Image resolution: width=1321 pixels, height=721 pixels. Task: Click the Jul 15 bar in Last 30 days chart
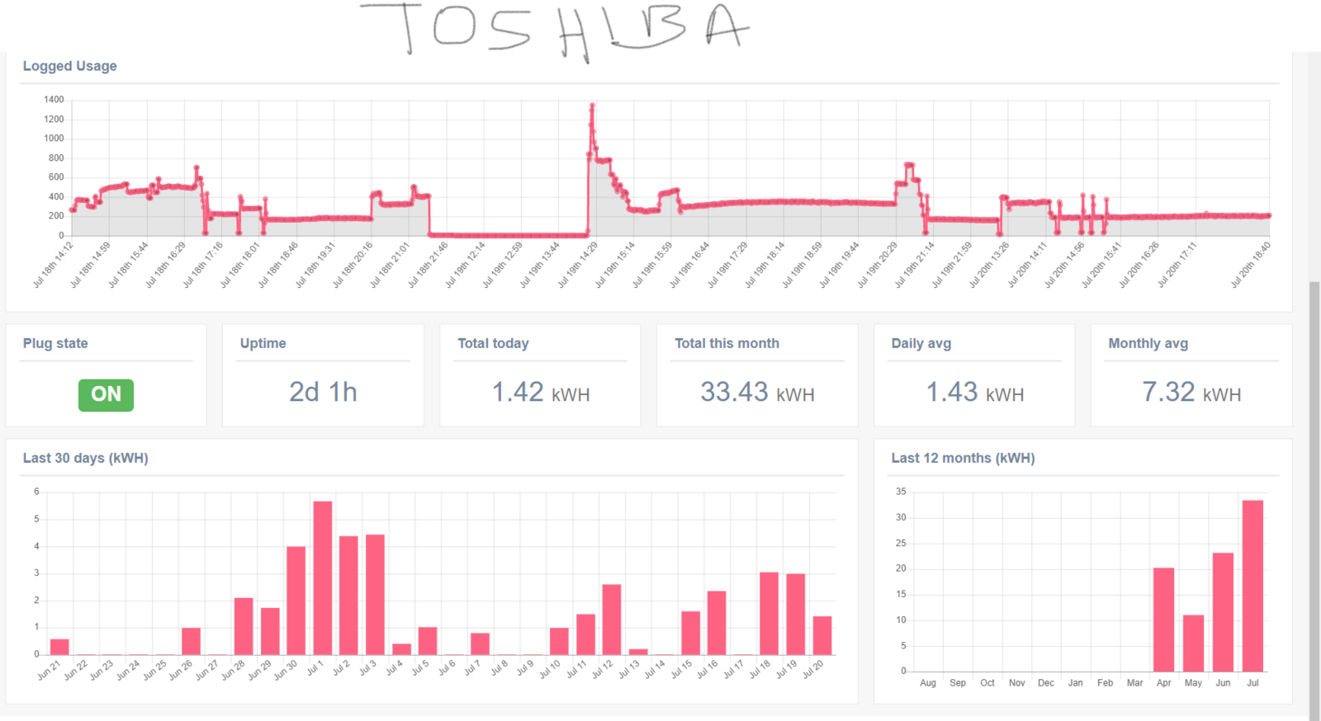coord(691,633)
